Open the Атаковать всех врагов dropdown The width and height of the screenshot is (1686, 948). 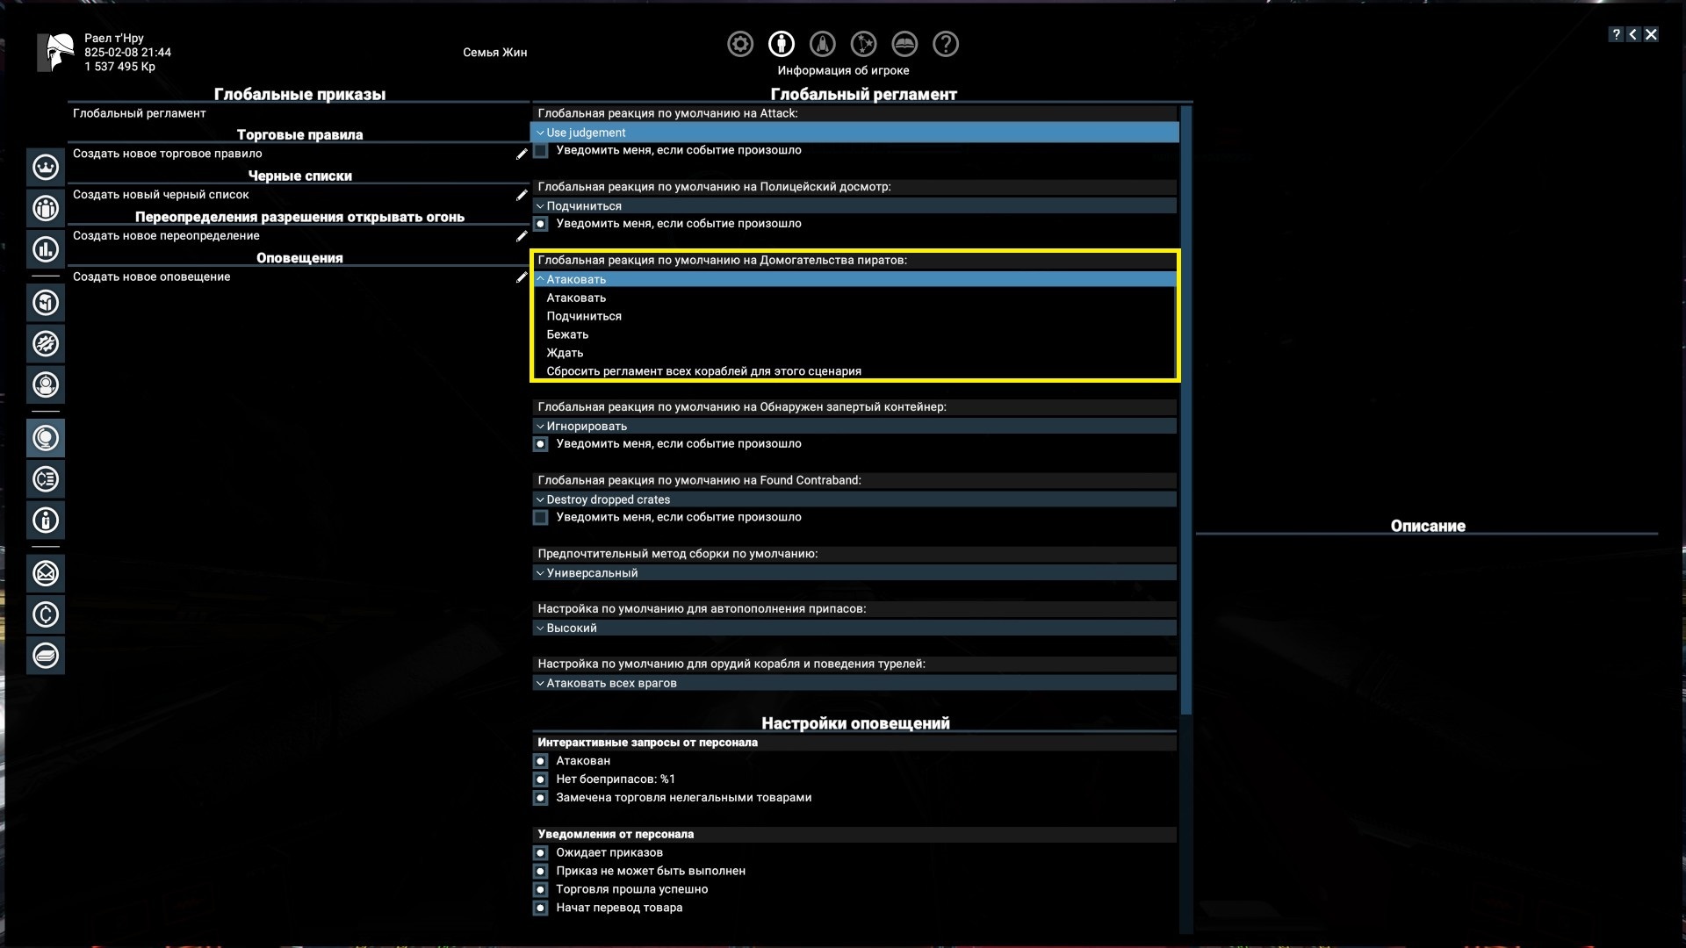[854, 683]
